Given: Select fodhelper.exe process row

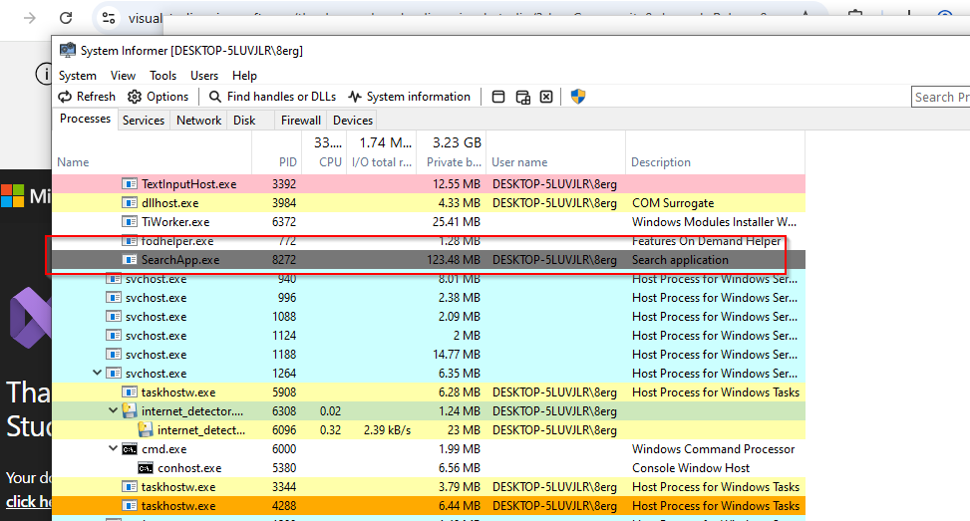Looking at the screenshot, I should [429, 241].
